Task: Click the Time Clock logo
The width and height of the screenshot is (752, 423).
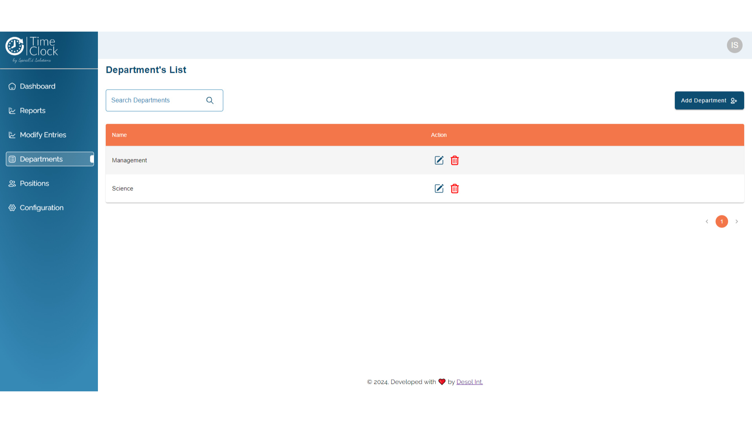Action: (x=32, y=49)
